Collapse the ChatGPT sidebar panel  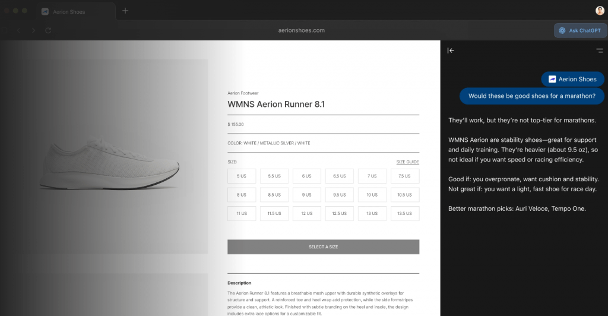(x=451, y=50)
